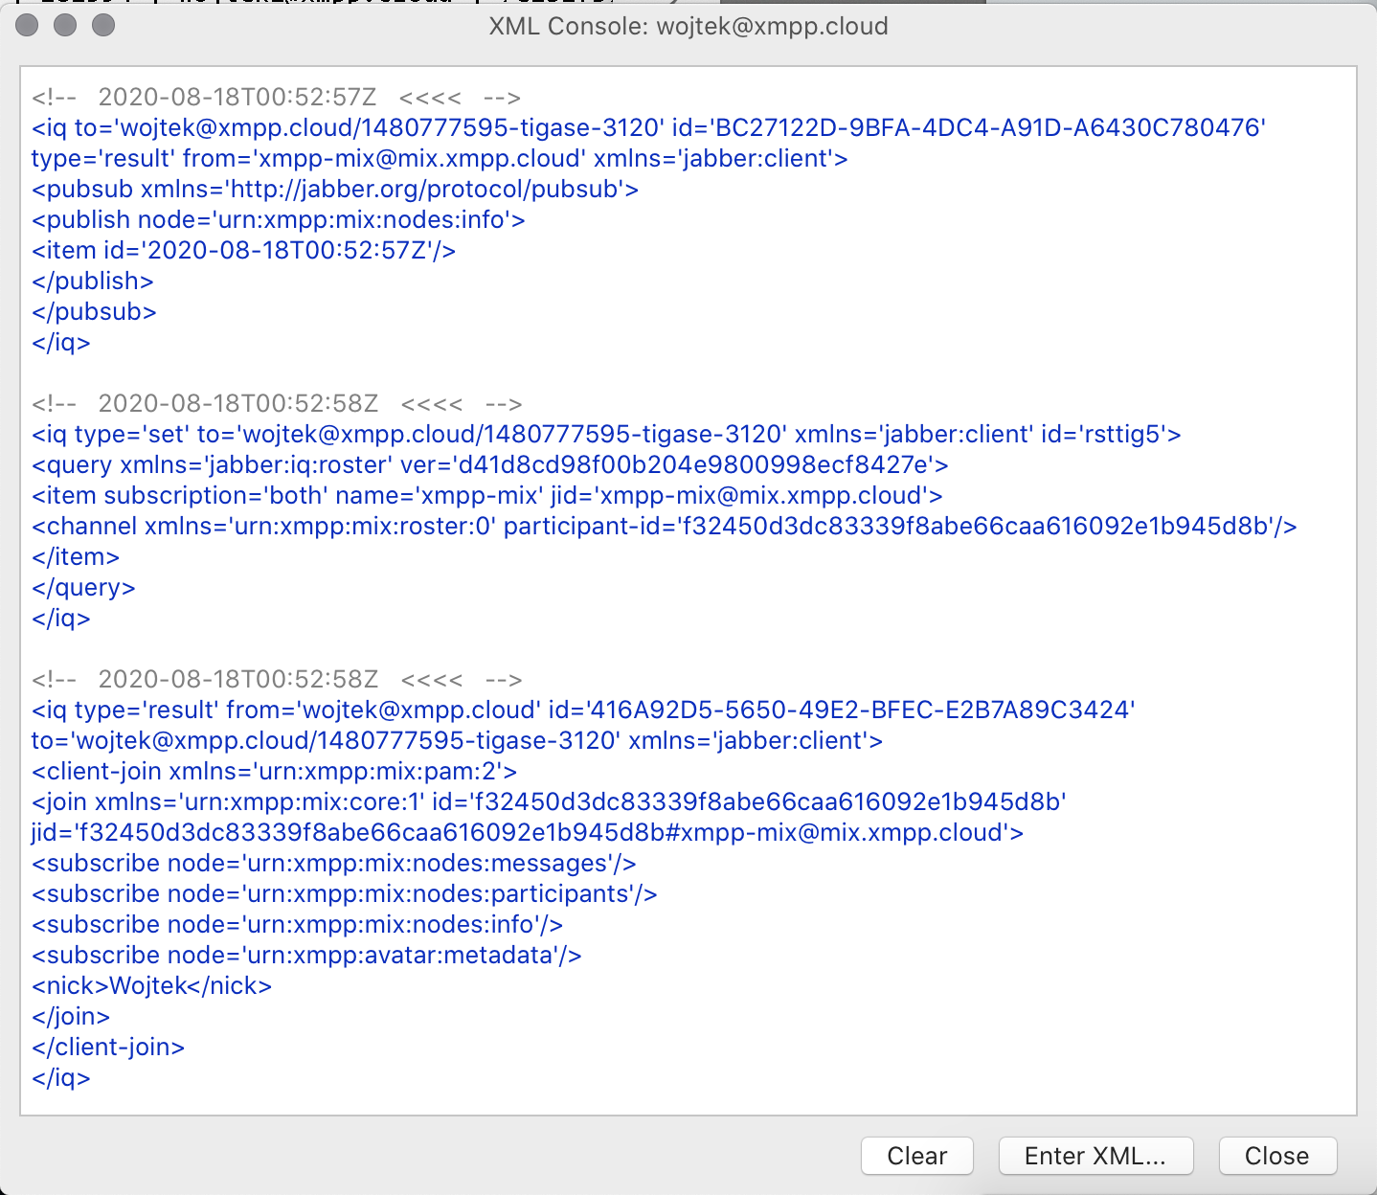The image size is (1377, 1195).
Task: Click the subscribe node avatar:metadata line
Action: tap(306, 956)
